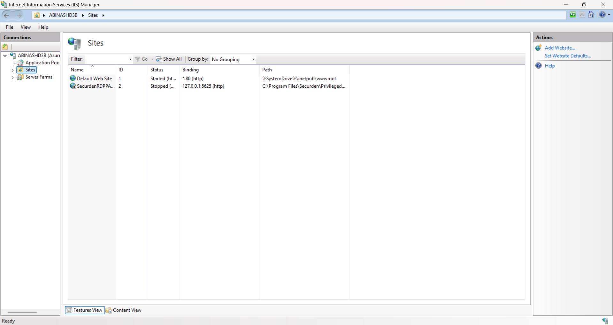This screenshot has width=613, height=325.
Task: Click the Add Website globe icon
Action: click(539, 48)
